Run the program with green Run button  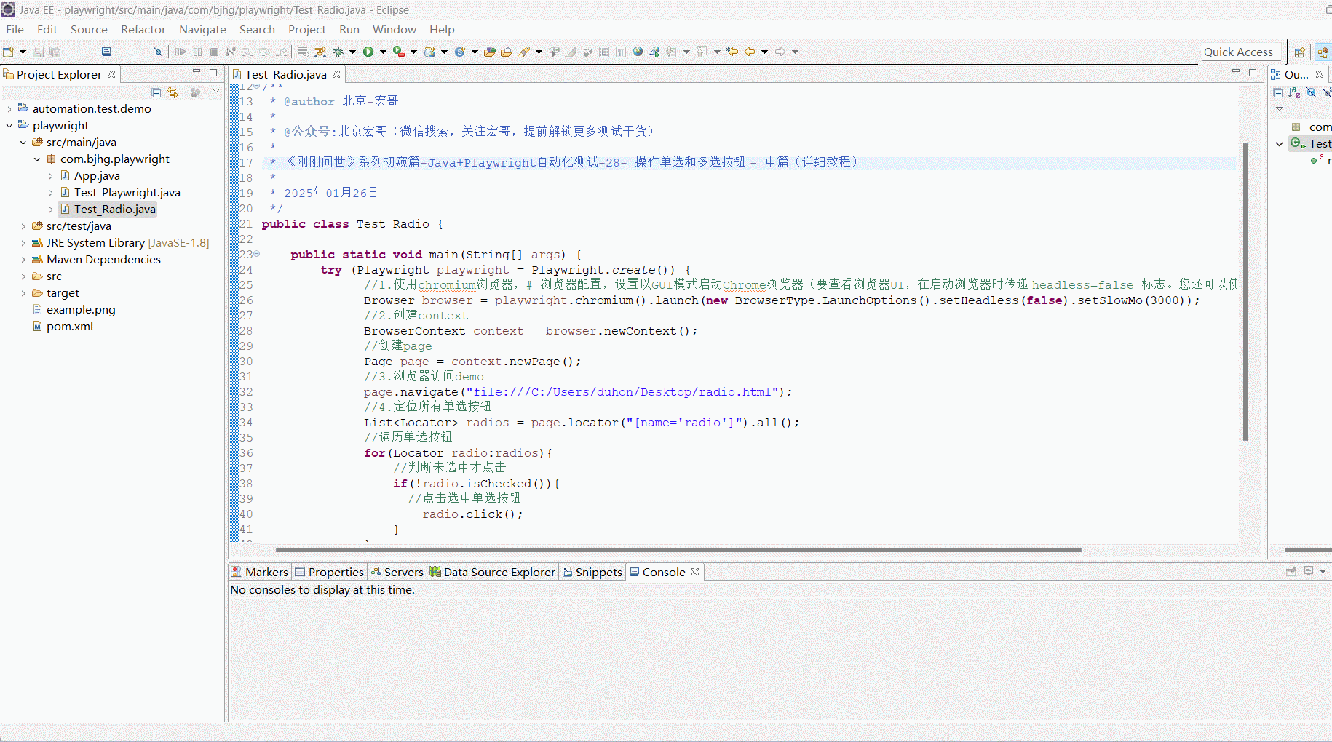click(x=368, y=52)
